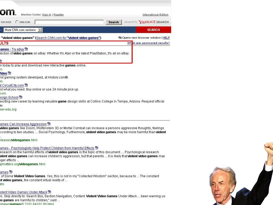This screenshot has height=205, width=273.
Task: Open "Games Can Increase Aggression" result
Action: [x=23, y=124]
